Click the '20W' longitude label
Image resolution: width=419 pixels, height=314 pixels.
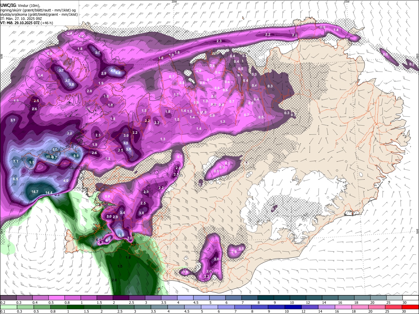click(x=174, y=2)
